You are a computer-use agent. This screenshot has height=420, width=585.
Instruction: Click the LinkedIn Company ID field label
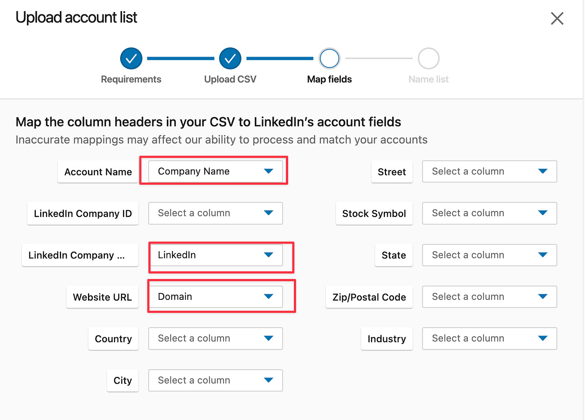(x=83, y=214)
